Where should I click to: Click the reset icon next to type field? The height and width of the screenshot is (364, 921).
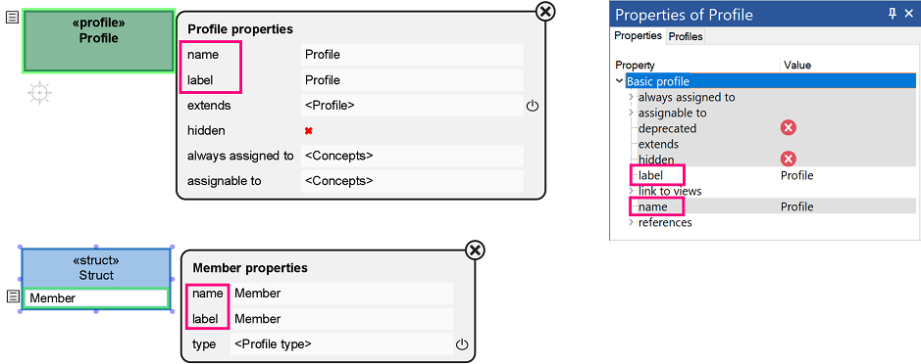[462, 344]
